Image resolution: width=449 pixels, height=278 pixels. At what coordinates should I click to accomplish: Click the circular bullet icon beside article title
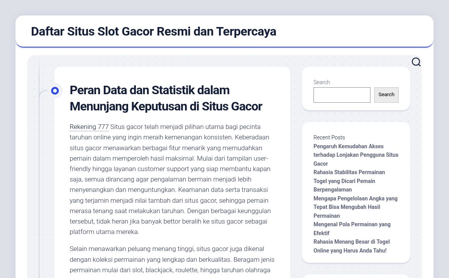click(x=55, y=90)
